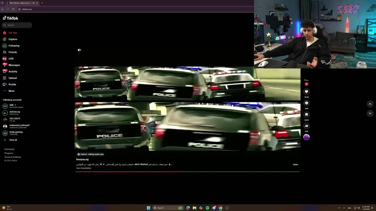
Task: Open the Explore page
Action: click(x=10, y=39)
